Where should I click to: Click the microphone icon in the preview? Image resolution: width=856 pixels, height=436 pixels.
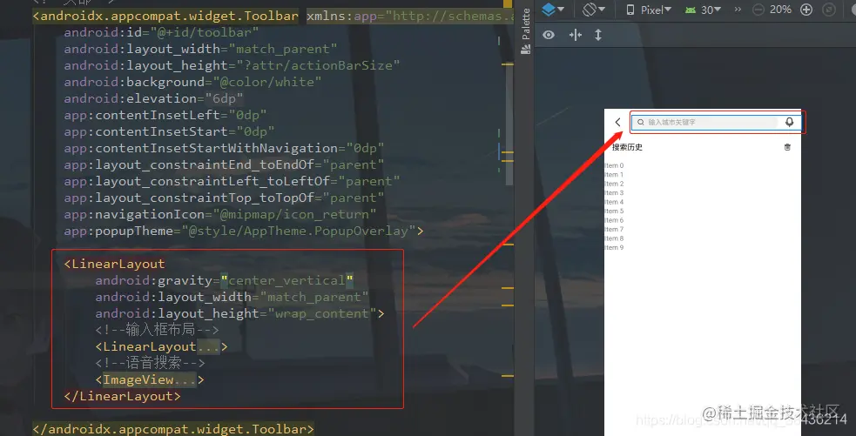pos(790,122)
